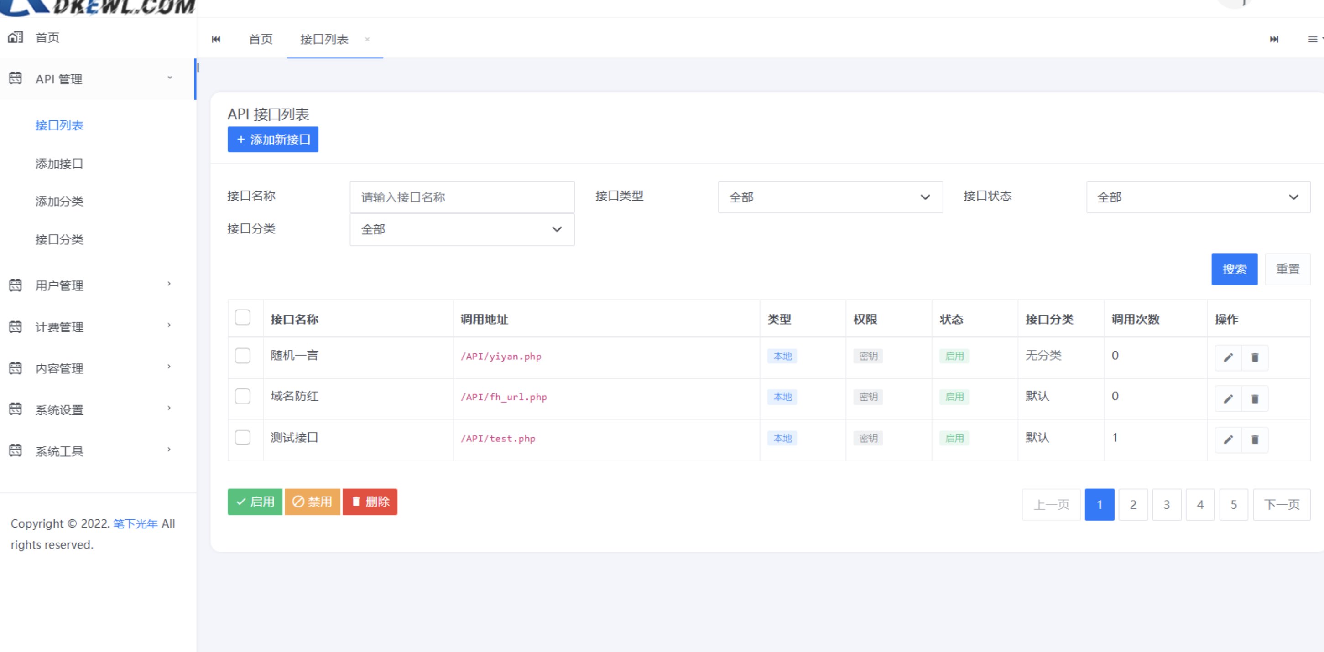Tick the checkbox for 随机一言 row
1324x652 pixels.
point(242,356)
